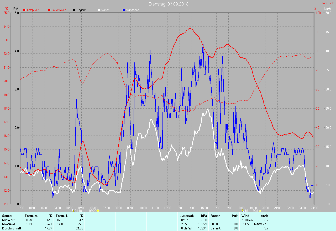Select the Luftdruck column header
This screenshot has width=336, height=231.
click(186, 216)
